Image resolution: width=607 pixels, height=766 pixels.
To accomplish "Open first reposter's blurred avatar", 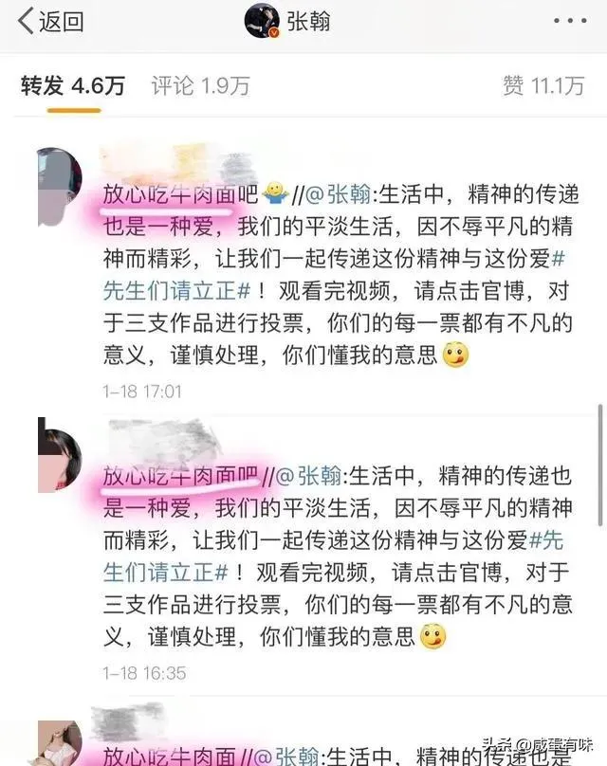I will pyautogui.click(x=60, y=187).
